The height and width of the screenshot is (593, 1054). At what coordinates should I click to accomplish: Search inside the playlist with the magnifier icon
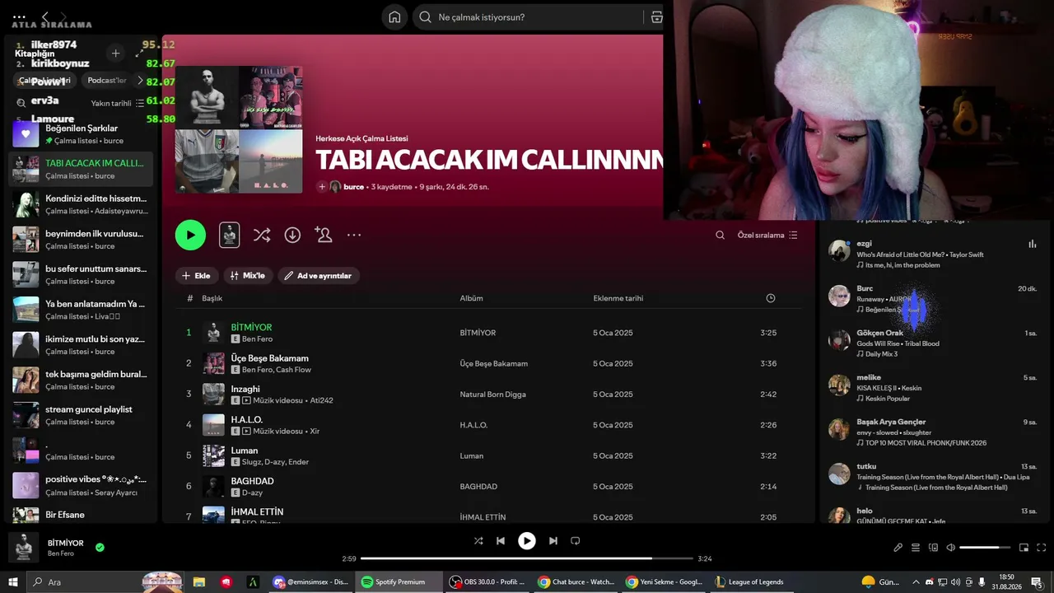point(720,236)
